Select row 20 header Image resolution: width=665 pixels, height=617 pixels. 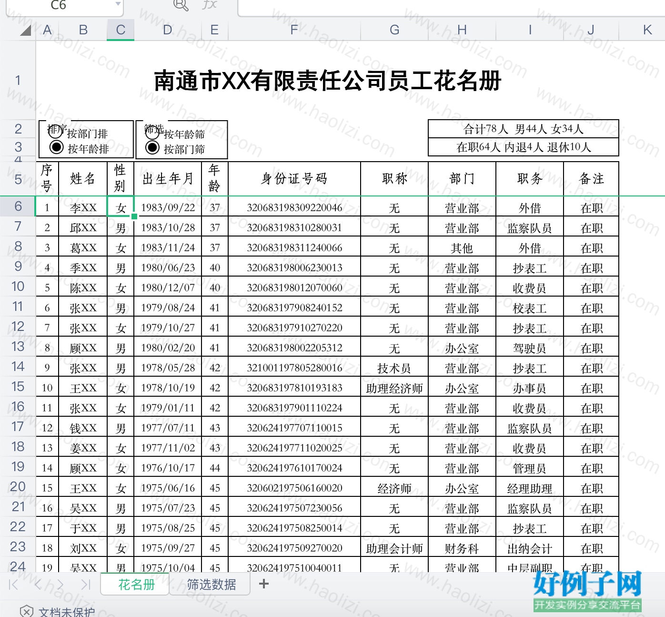tap(18, 486)
